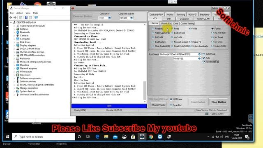This screenshot has height=148, width=263.
Task: Toggle Auto checkbox
Action: pyautogui.click(x=204, y=58)
